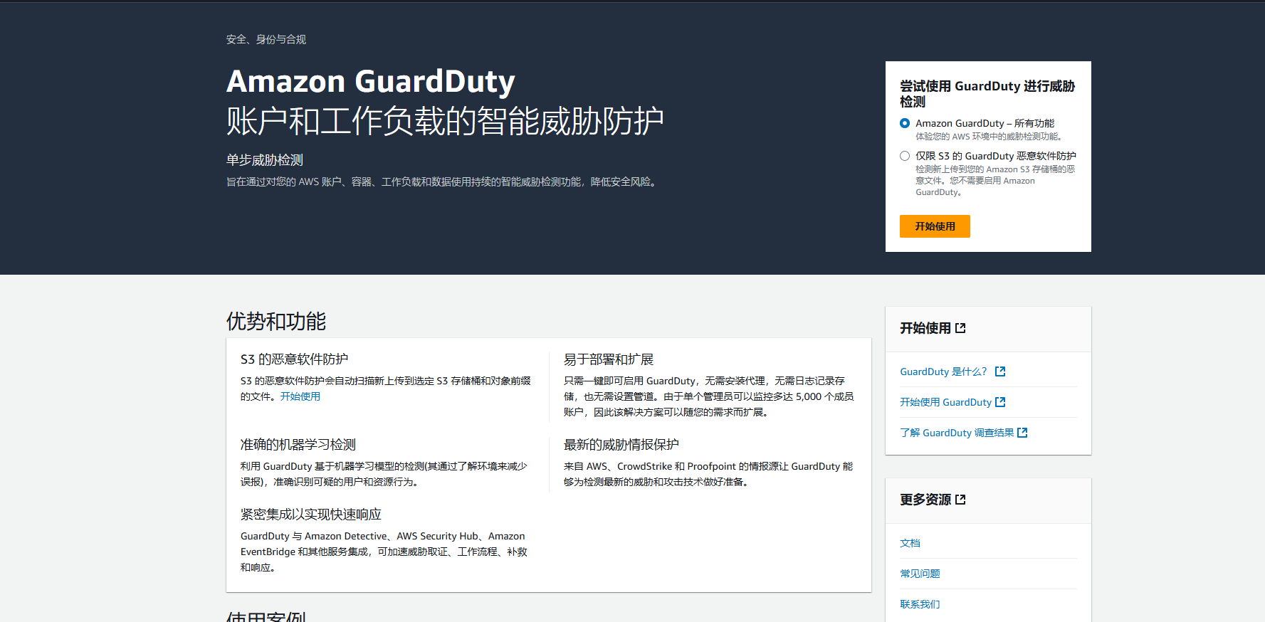Click the 尝试使用 GuardDuty 进行威胁检测 card title
Screen dimensions: 1265x622
point(987,94)
